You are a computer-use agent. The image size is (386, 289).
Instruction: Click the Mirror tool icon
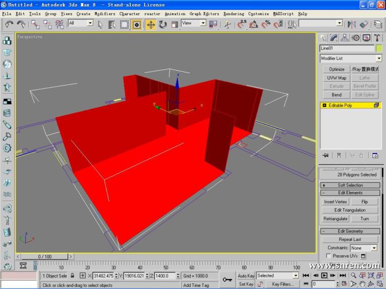coord(352,24)
